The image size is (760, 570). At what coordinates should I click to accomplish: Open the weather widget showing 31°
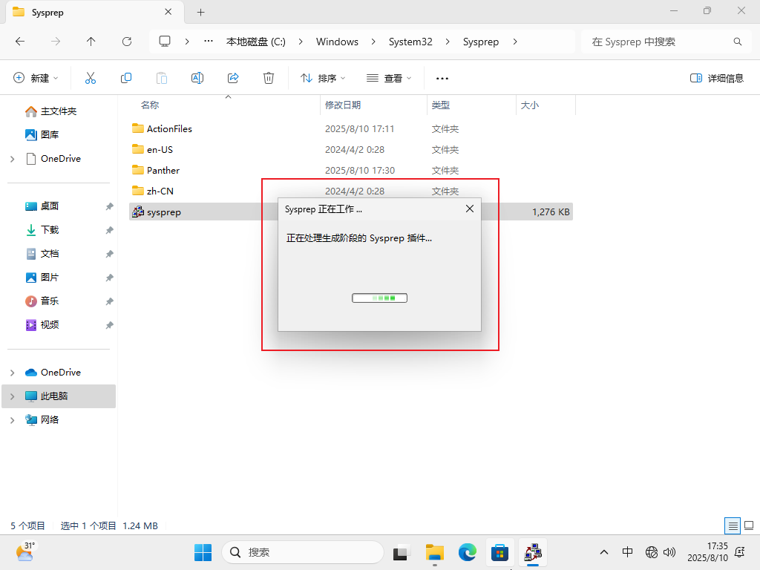(x=25, y=551)
